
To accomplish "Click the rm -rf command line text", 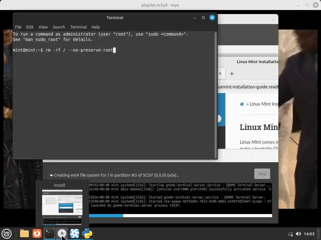I will click(x=79, y=50).
